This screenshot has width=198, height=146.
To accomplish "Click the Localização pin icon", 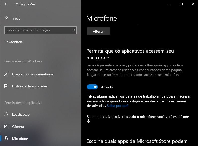I will coord(6,114).
